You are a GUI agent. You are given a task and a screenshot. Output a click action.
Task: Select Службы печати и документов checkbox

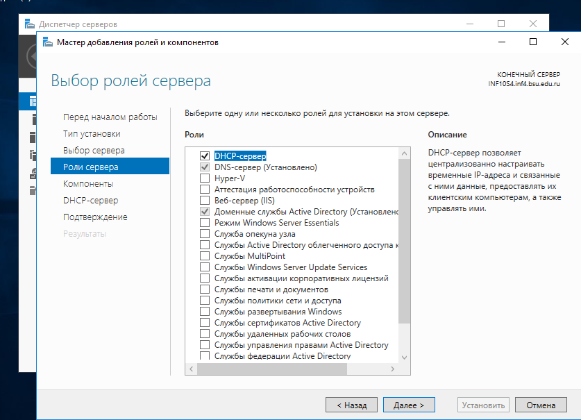click(205, 289)
